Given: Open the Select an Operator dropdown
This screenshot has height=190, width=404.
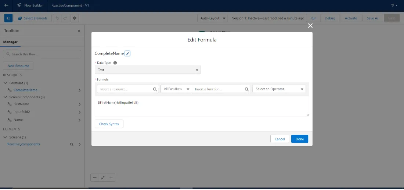Looking at the screenshot, I should click(279, 89).
